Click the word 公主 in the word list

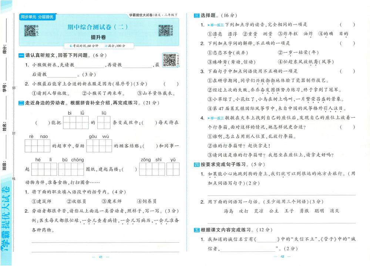(x=274, y=211)
